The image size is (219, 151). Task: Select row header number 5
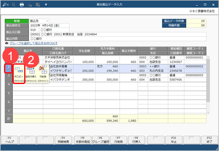tap(8, 95)
